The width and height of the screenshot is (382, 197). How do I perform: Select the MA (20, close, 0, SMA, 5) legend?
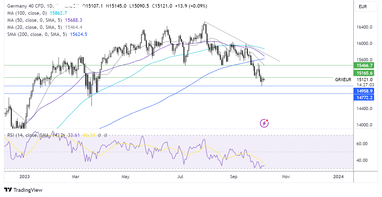point(34,27)
